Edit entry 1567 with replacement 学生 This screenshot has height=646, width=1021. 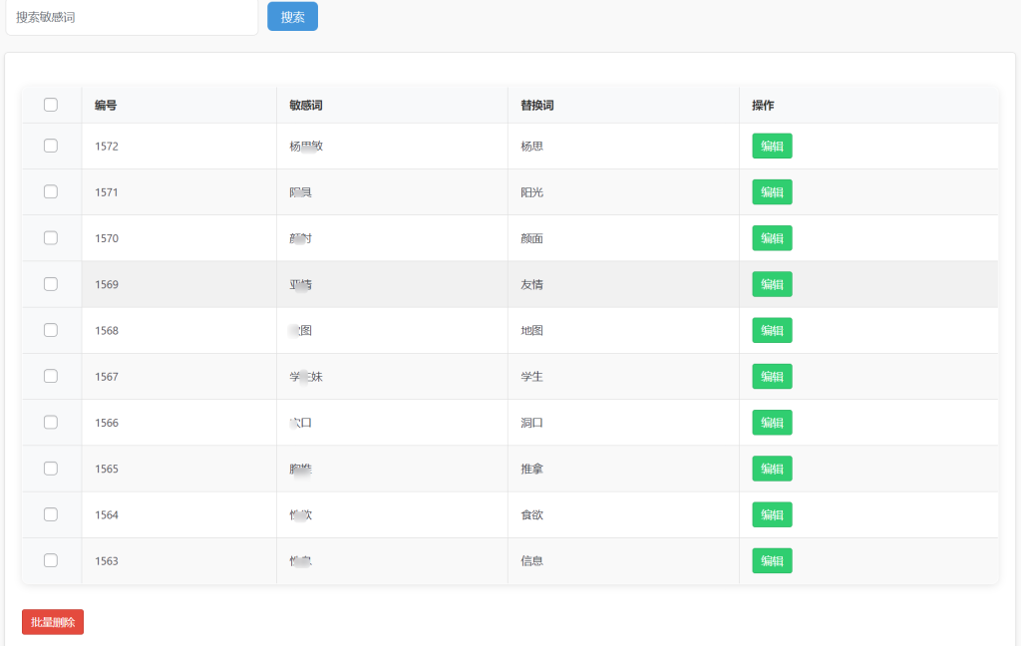point(772,377)
